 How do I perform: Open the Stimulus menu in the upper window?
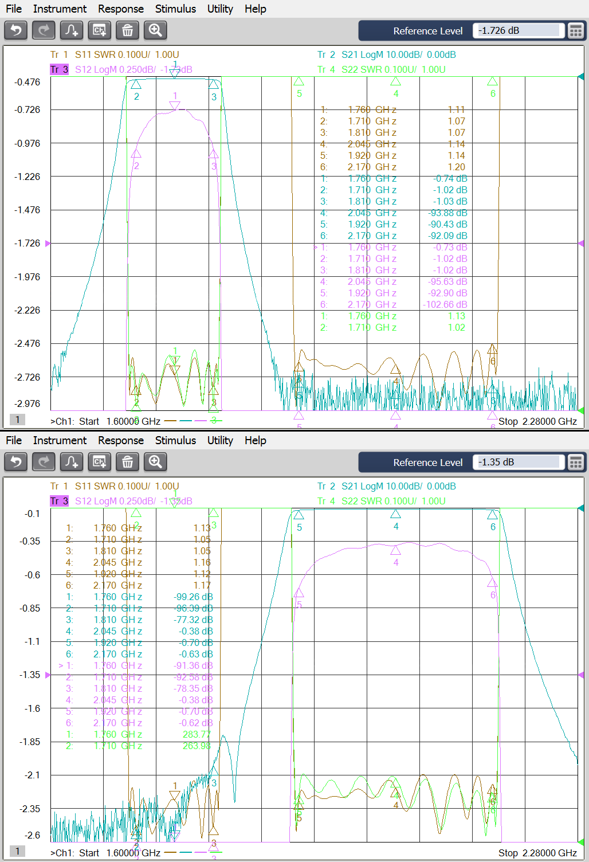pyautogui.click(x=175, y=9)
